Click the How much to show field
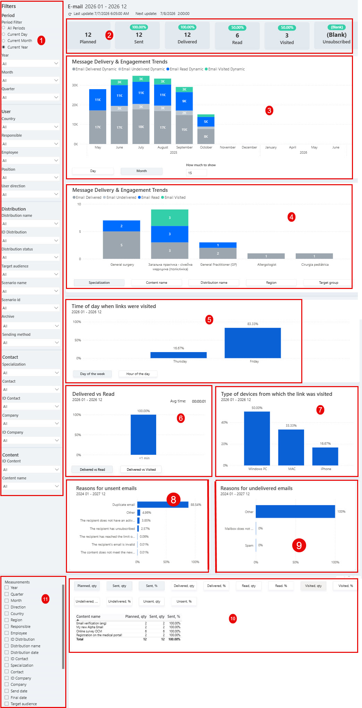 196,173
